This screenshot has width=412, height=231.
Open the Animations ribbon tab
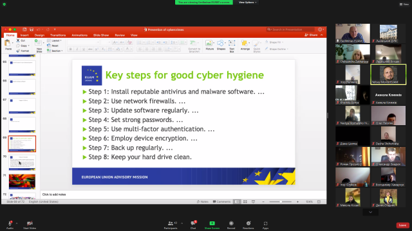coord(80,35)
